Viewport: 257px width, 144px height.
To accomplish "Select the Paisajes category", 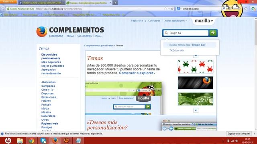I will point(47,127).
